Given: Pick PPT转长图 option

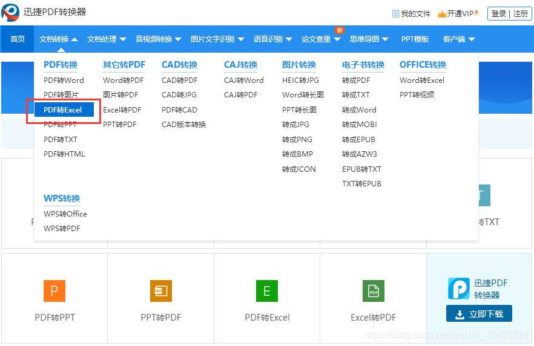Looking at the screenshot, I should coord(299,110).
